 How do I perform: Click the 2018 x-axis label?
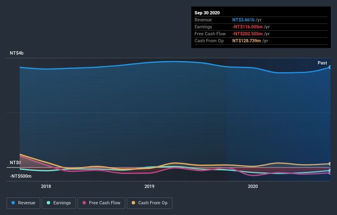pyautogui.click(x=46, y=186)
